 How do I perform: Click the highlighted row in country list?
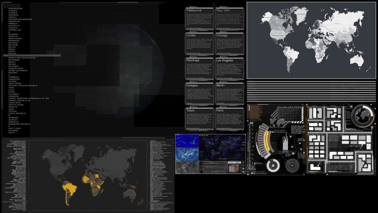click(x=32, y=55)
